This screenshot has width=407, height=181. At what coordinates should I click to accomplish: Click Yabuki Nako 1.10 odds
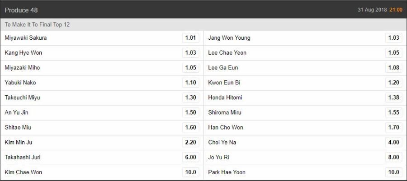click(190, 83)
